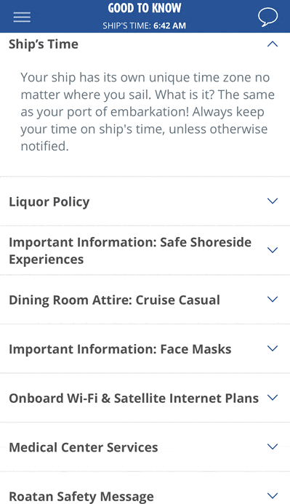This screenshot has width=290, height=504.
Task: Open Onboard Wi-Fi & Satellite Internet Plans title
Action: point(134,399)
